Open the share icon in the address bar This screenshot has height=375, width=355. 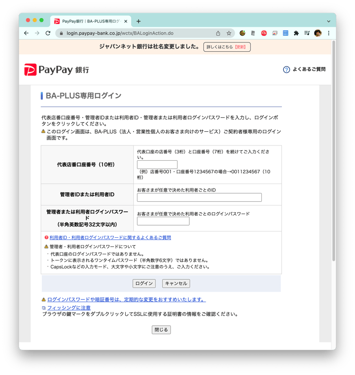pos(218,33)
